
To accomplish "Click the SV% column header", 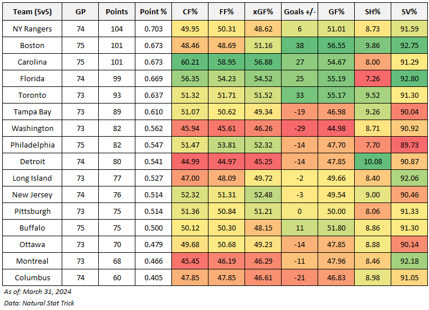I will [409, 11].
